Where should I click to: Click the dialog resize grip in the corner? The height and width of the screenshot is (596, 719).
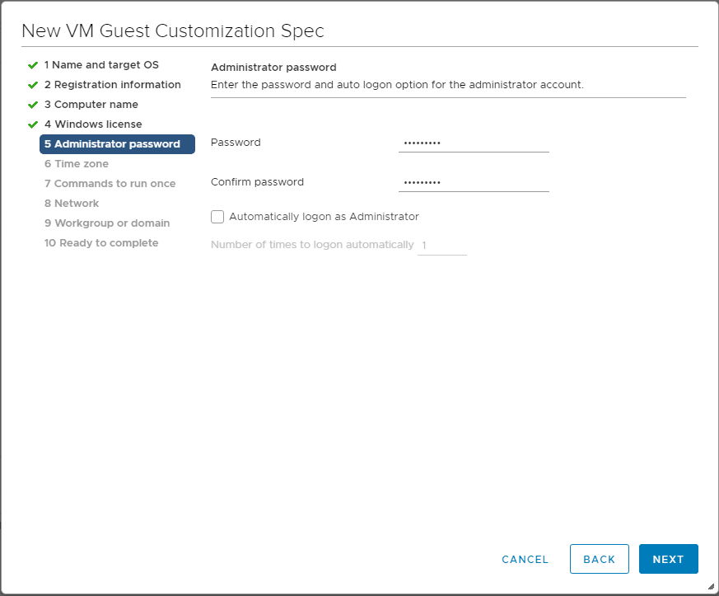710,587
